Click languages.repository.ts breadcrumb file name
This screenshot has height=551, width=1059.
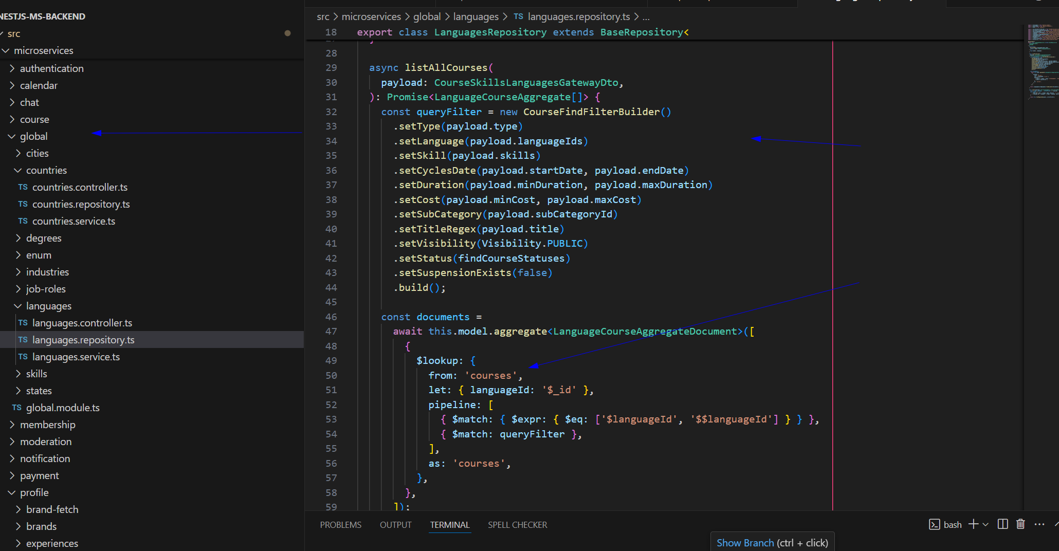[x=578, y=16]
